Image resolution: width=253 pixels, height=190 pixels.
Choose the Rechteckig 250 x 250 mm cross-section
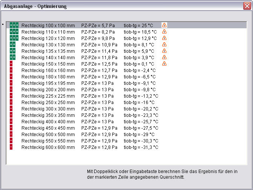tap(48, 102)
